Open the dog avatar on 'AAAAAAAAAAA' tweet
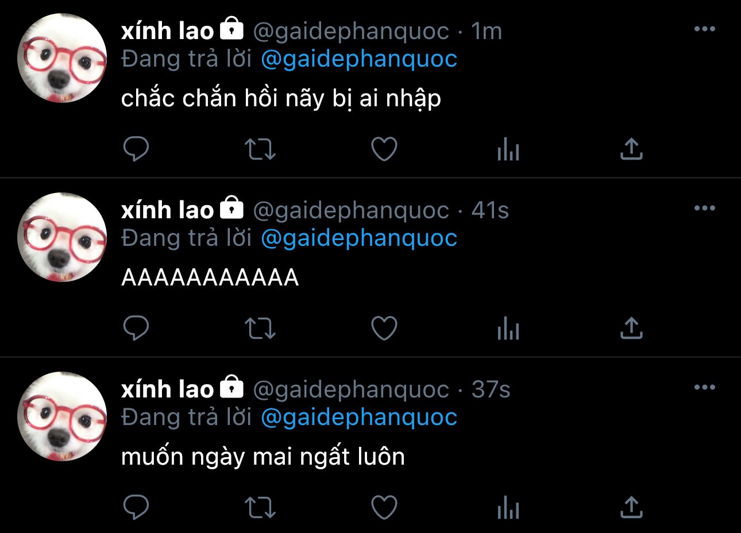Screen dimensions: 741x533 [62, 237]
